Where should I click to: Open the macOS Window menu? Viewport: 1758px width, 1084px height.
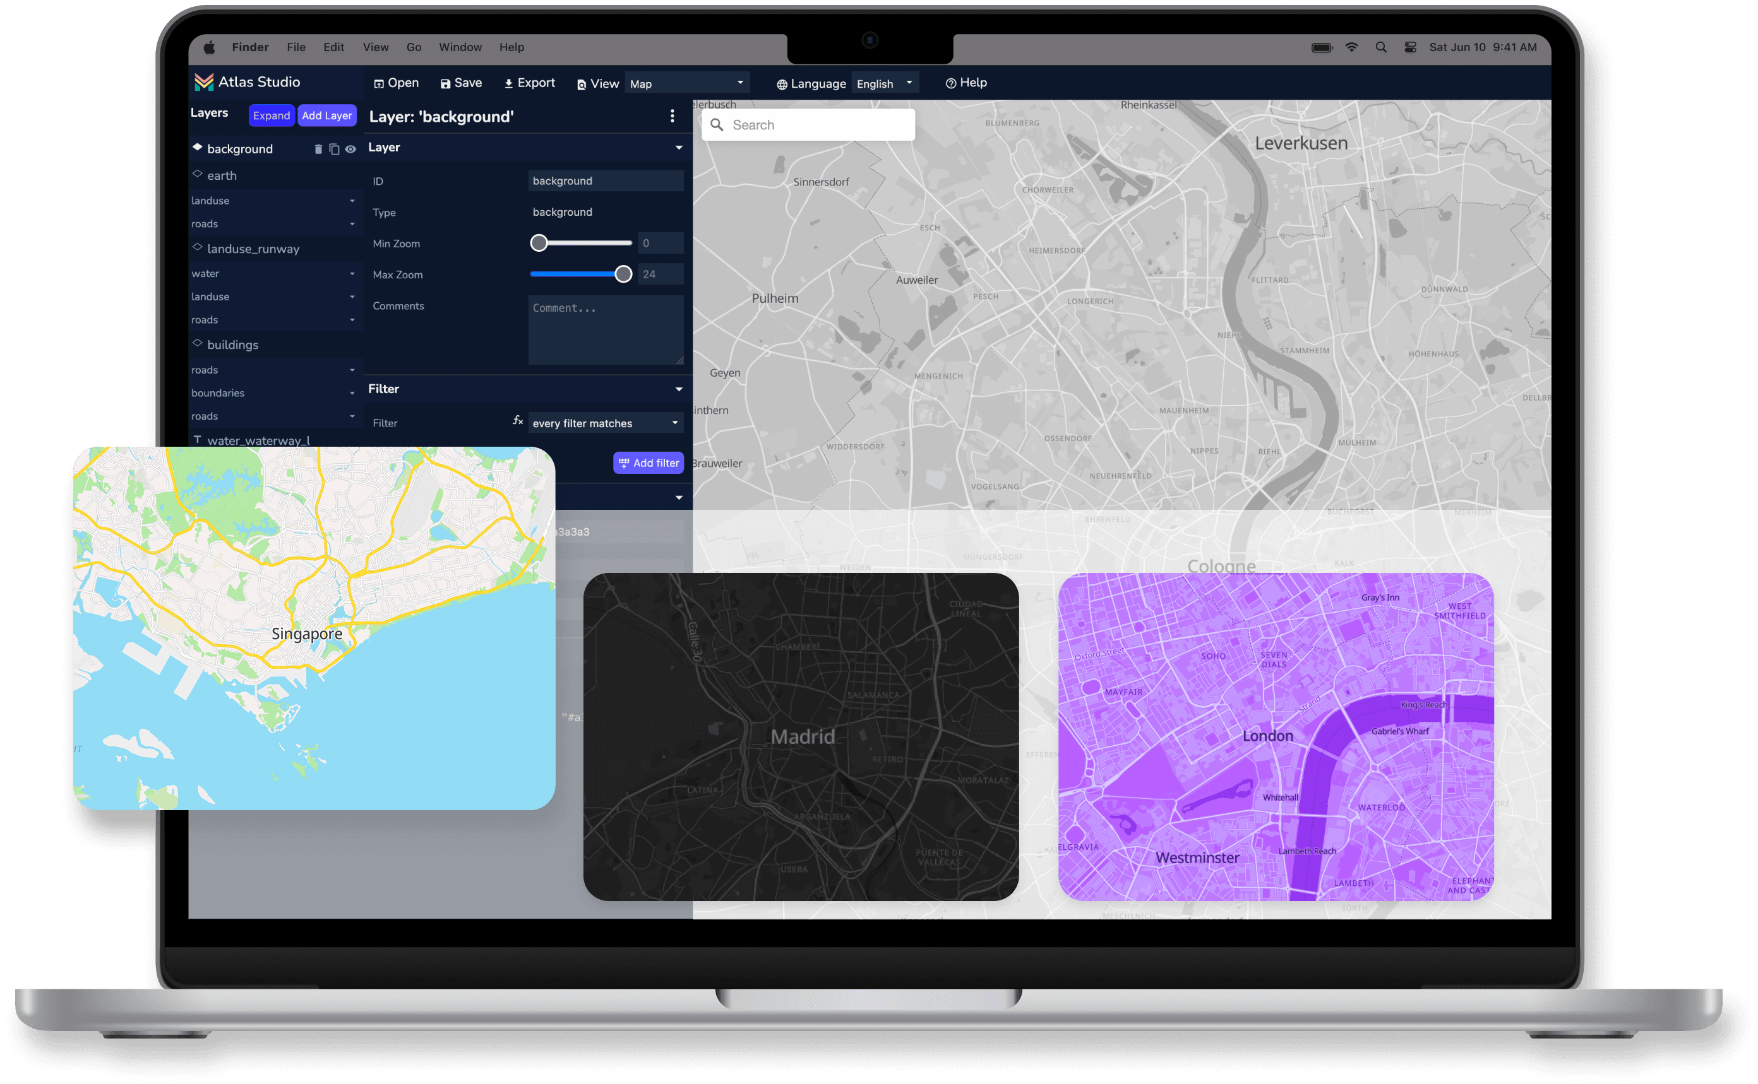tap(460, 47)
